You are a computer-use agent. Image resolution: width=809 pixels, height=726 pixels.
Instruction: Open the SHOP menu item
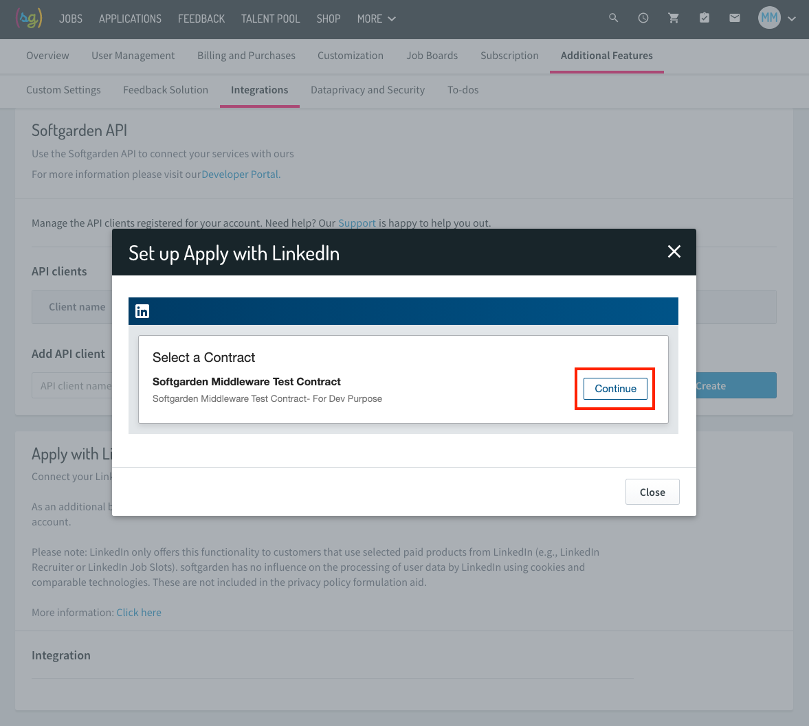pyautogui.click(x=329, y=19)
